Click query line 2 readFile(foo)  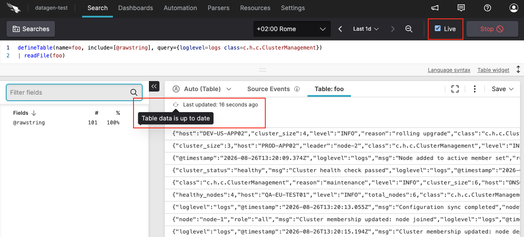(x=41, y=55)
